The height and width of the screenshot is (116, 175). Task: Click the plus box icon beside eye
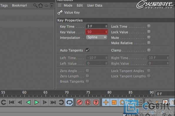(52, 6)
